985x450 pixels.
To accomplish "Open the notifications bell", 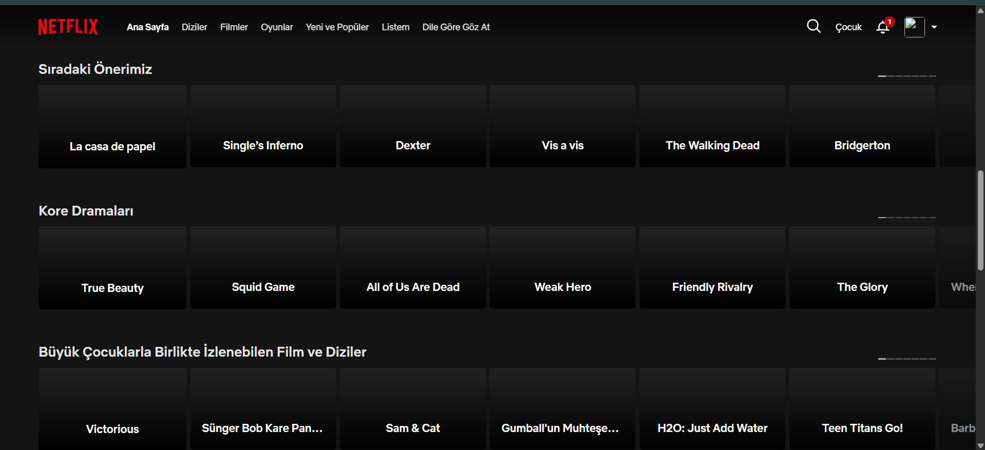I will (x=883, y=27).
